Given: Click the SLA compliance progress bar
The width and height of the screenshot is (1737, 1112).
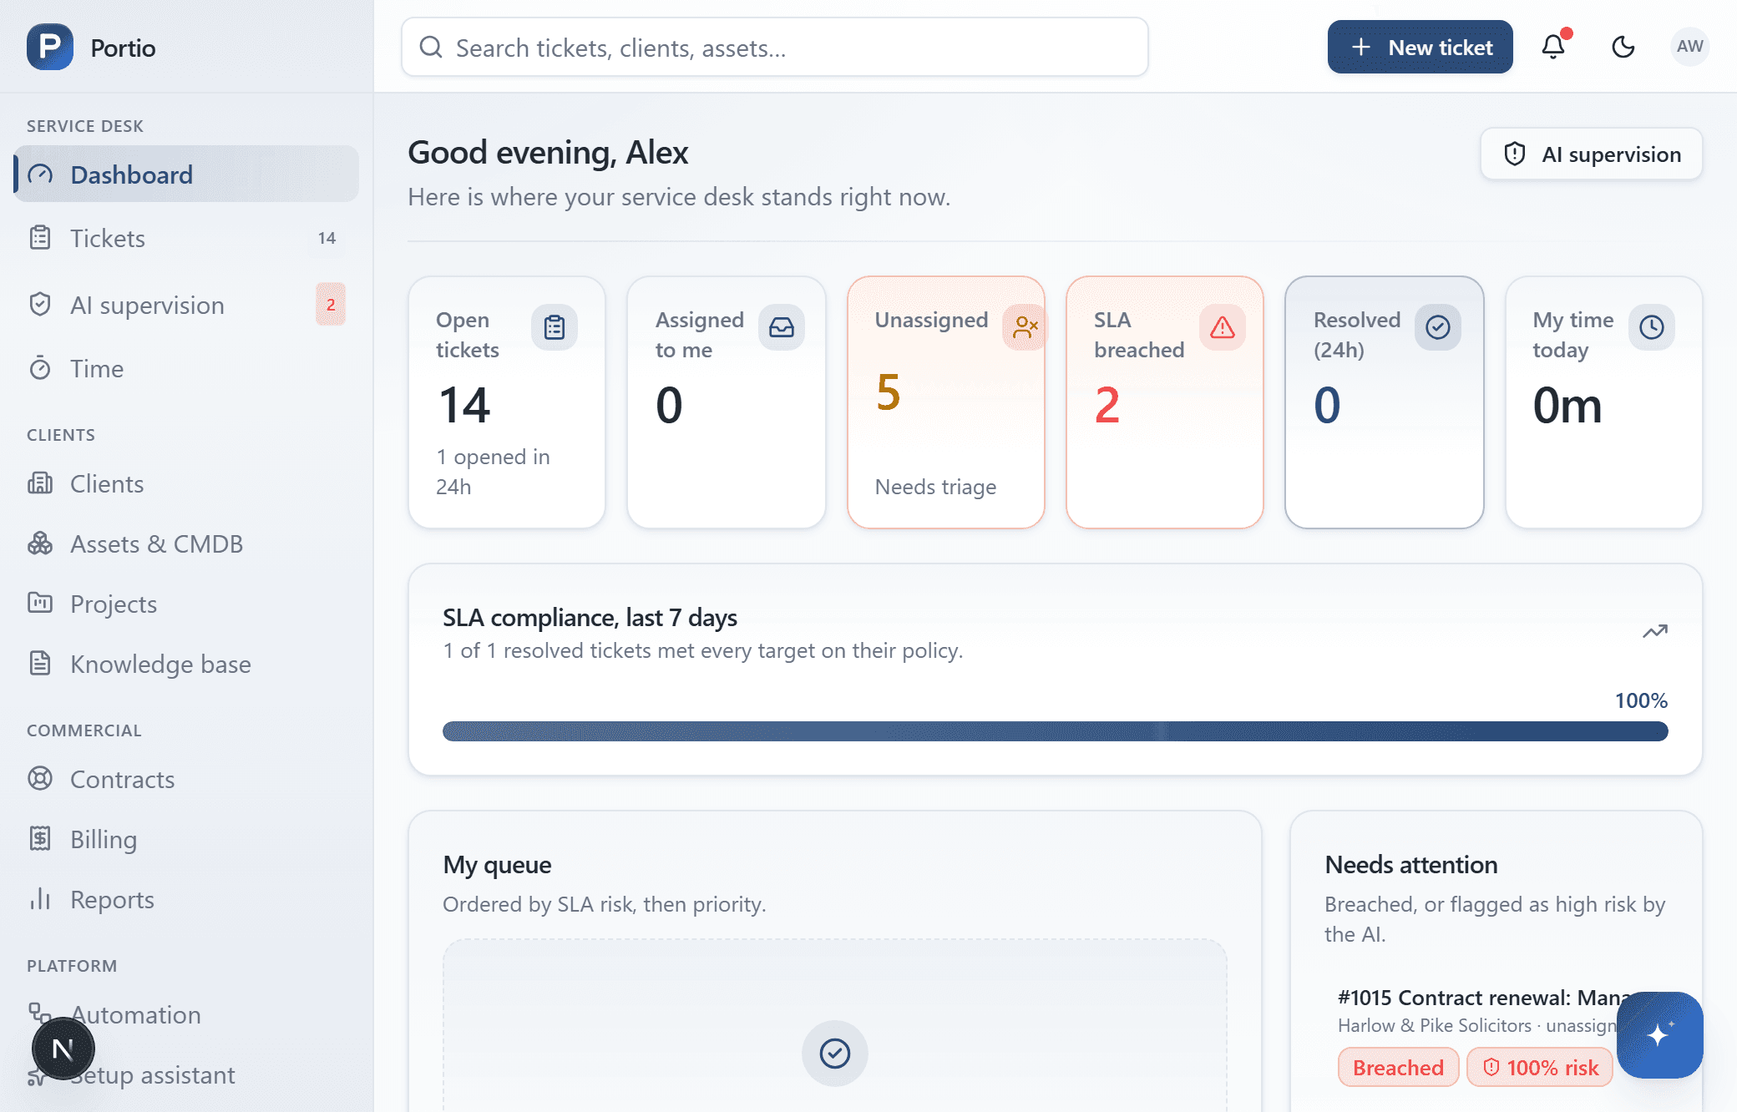Looking at the screenshot, I should [x=1056, y=731].
